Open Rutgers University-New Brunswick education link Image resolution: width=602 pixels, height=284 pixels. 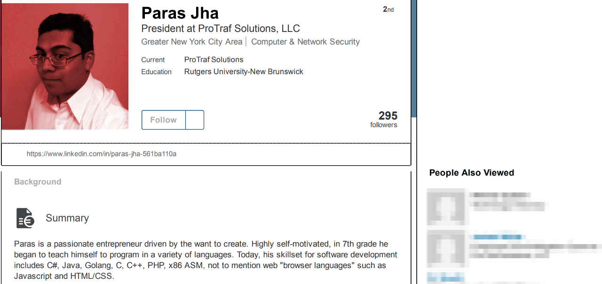(x=244, y=72)
